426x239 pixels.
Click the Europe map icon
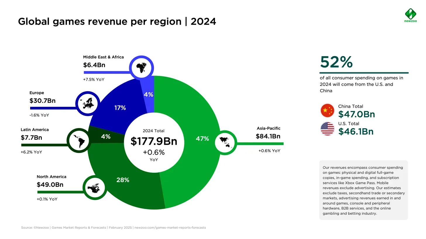(x=87, y=104)
